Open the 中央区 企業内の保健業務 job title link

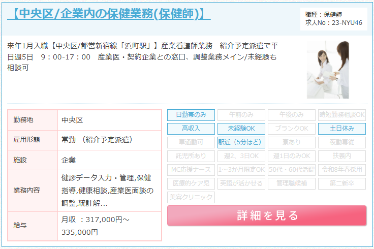(109, 13)
